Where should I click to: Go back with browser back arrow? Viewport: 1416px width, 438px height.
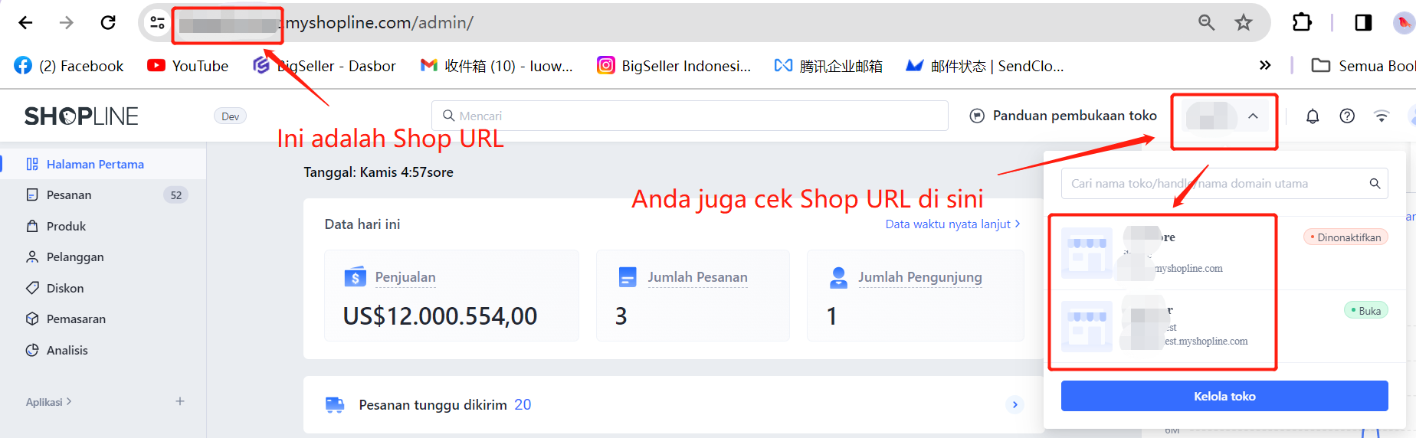click(25, 22)
